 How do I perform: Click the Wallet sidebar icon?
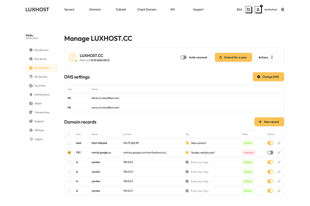[x=31, y=103]
